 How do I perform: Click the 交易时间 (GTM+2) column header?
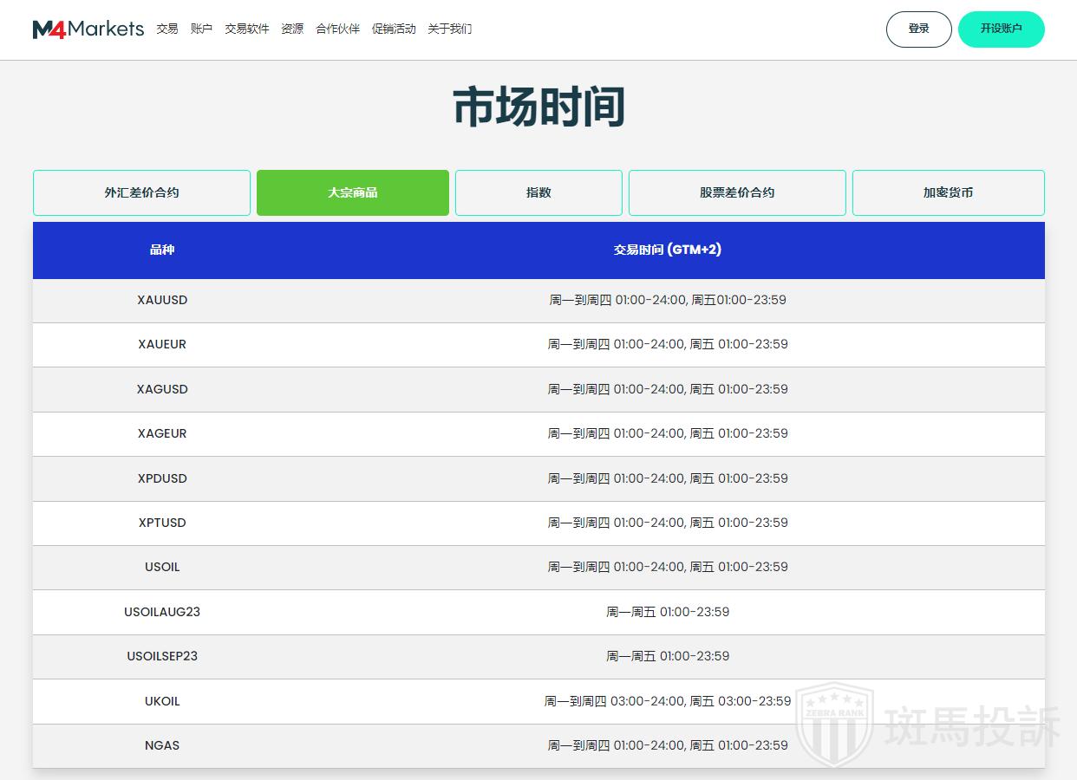pos(667,250)
